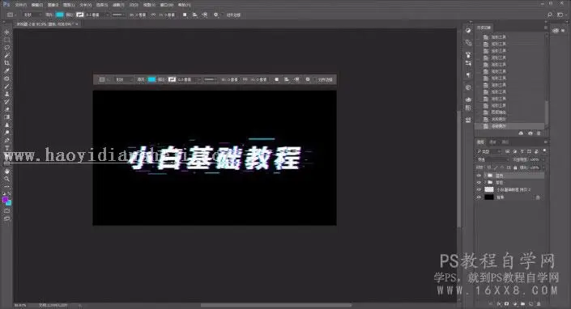Image resolution: width=571 pixels, height=309 pixels.
Task: Select the Eraser tool
Action: (x=7, y=109)
